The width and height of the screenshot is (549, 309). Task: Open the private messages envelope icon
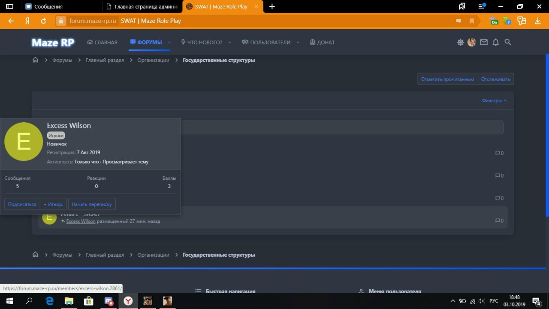tap(484, 42)
